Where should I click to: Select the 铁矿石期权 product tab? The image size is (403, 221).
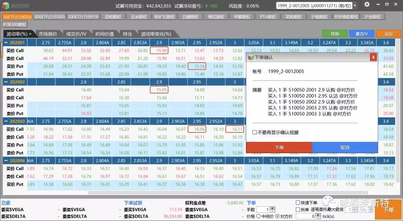coord(165,17)
